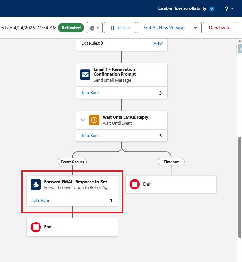242x262 pixels.
Task: Open Total Runs under Forward EMAIL step
Action: tap(41, 200)
